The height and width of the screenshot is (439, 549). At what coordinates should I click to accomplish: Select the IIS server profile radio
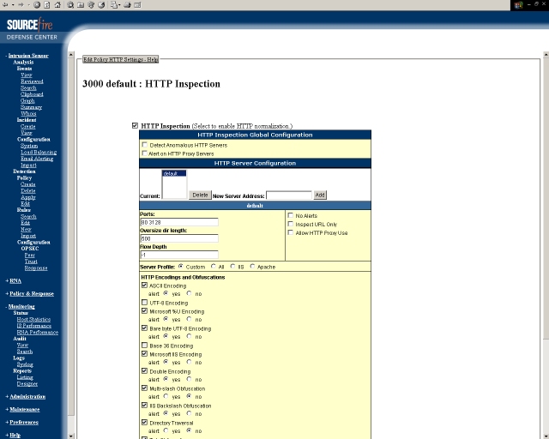point(232,267)
